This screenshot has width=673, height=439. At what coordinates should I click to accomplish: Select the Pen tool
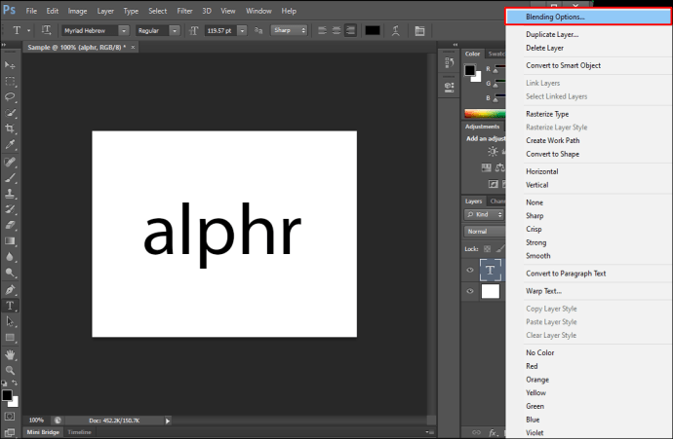pos(10,290)
